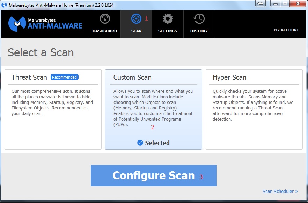Go to My Account
Viewport: 308px width, 203px height.
click(286, 30)
